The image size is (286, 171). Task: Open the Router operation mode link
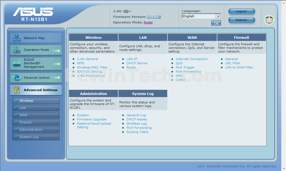coord(148,22)
